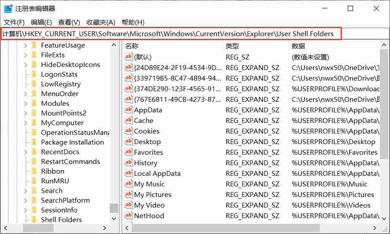Screen dimensions: 390x234
Task: Click the {339719B5-8C47 value icon
Action: [x=128, y=78]
